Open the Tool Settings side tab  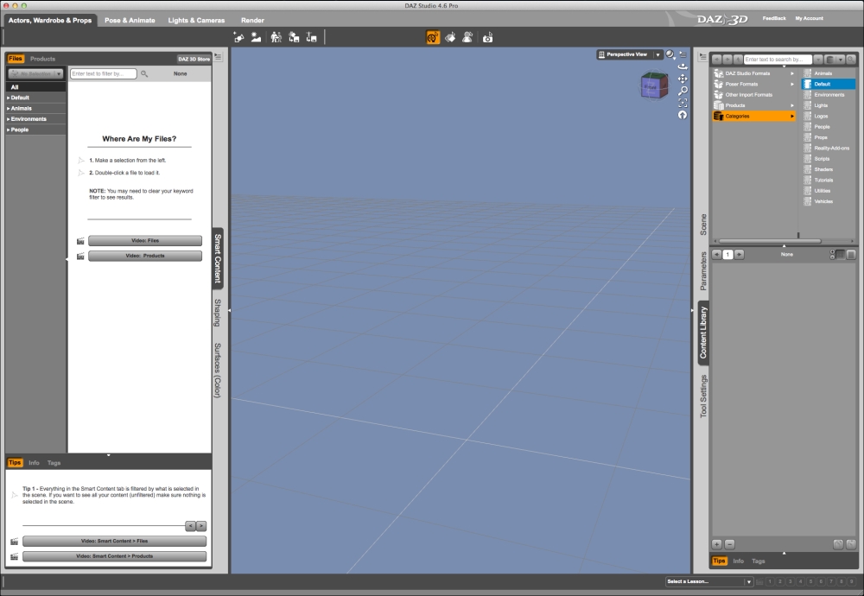tap(703, 396)
